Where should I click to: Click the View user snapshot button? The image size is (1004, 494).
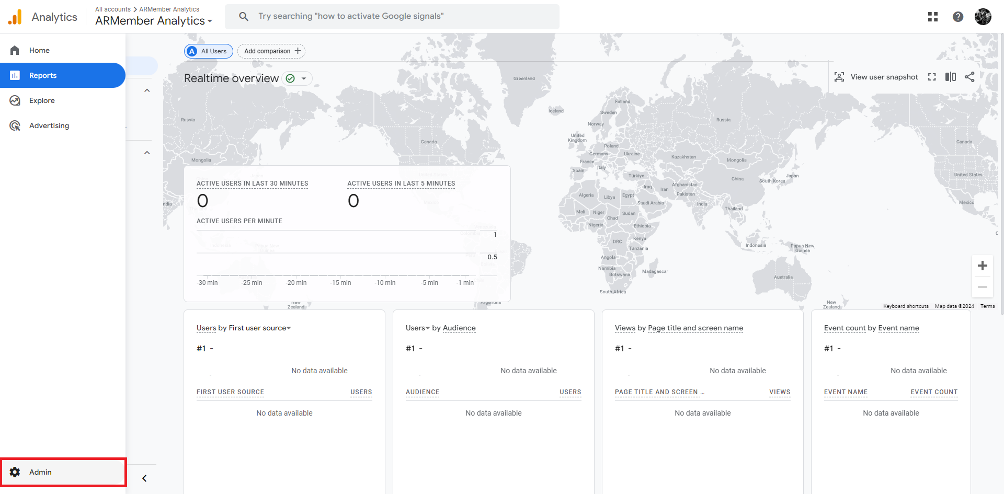[x=876, y=77]
